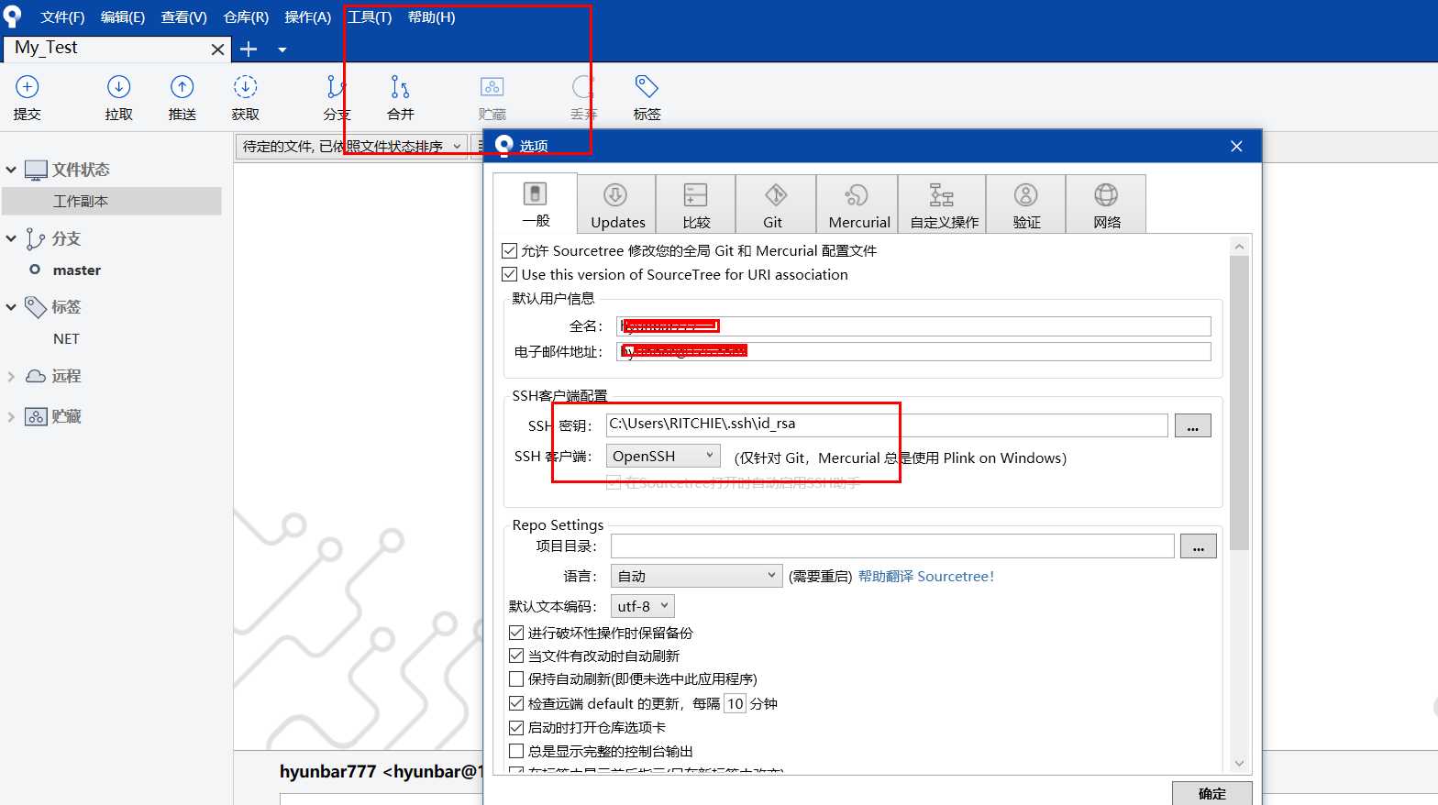1438x805 pixels.
Task: Collapse the 标签 sidebar section
Action: [11, 307]
